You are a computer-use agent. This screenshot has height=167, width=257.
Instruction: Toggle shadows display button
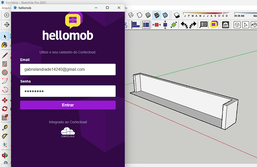click(x=177, y=15)
